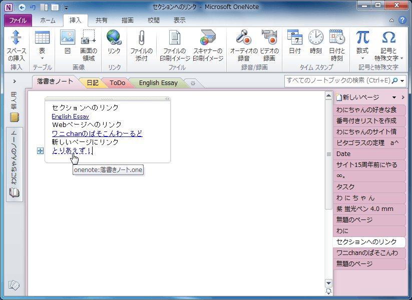
Task: Click the vertical scrollbar down arrow
Action: 328,283
